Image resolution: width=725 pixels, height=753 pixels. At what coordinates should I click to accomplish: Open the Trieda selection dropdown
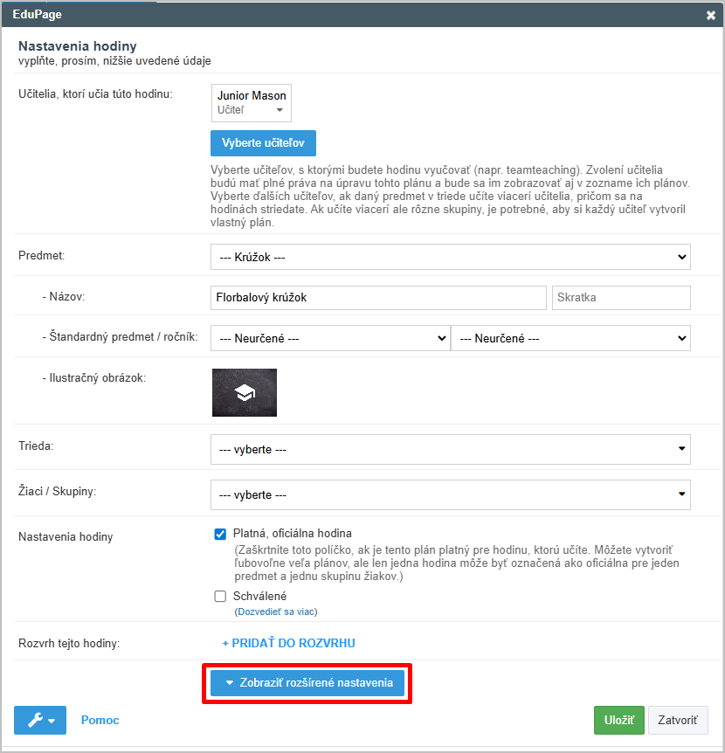(450, 449)
